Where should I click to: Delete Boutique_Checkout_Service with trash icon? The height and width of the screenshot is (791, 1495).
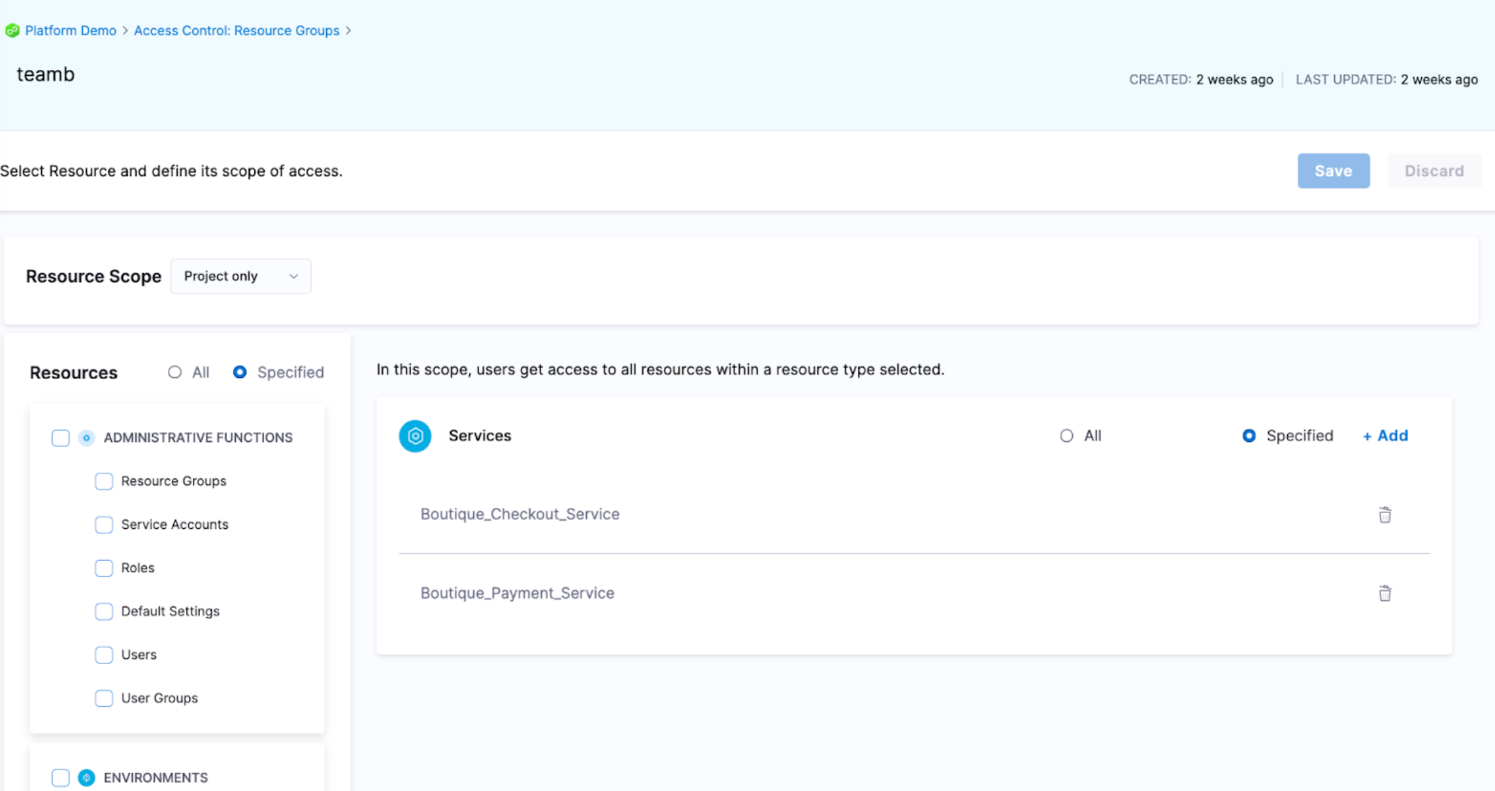tap(1385, 515)
